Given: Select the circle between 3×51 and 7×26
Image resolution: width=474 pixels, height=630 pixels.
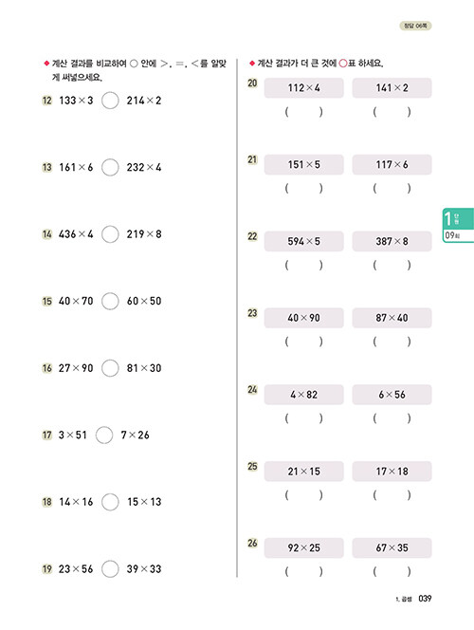Looking at the screenshot, I should click(x=104, y=435).
